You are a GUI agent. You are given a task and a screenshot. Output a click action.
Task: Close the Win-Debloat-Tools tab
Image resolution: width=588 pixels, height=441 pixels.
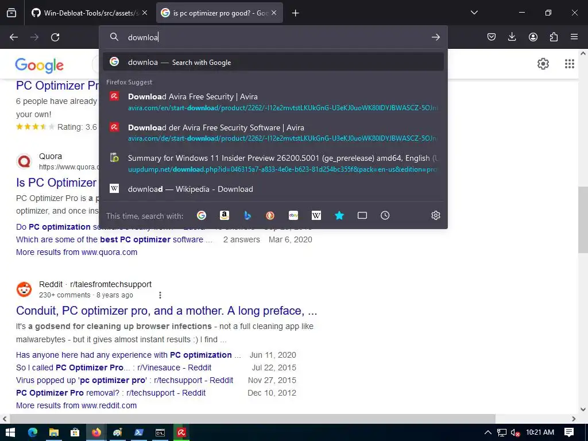coord(145,13)
